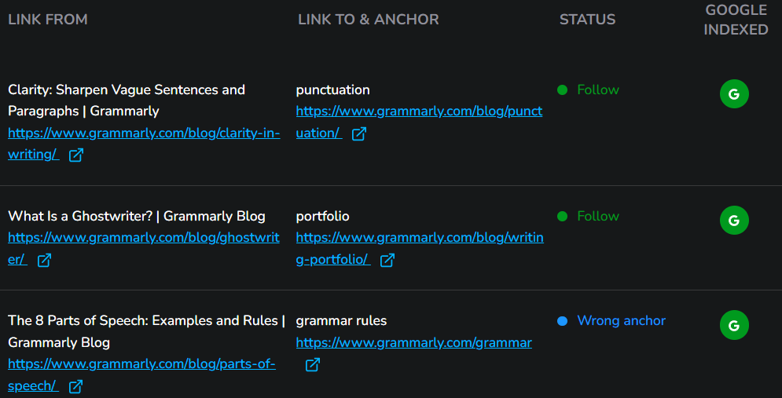Click Google indexed icon in punctuation row
The image size is (782, 398).
pyautogui.click(x=734, y=93)
